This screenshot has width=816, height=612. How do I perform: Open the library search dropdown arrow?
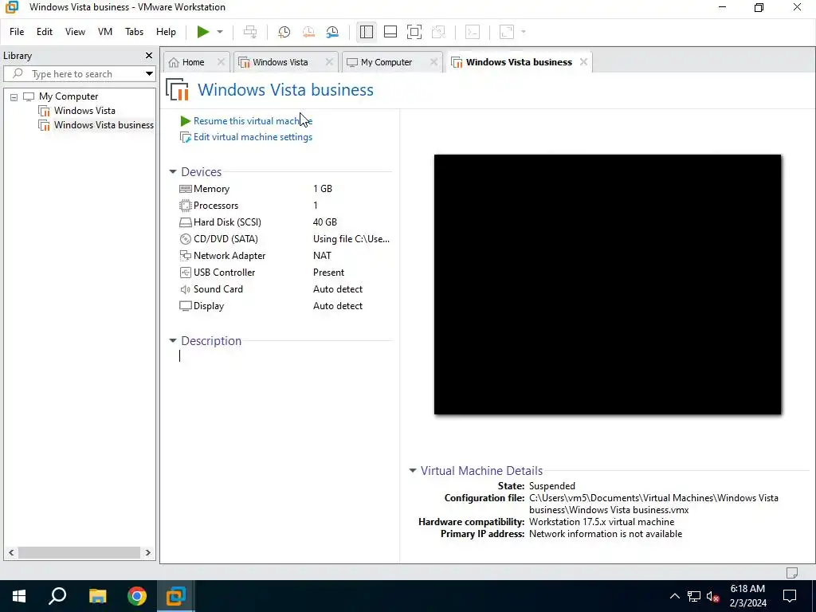[149, 74]
